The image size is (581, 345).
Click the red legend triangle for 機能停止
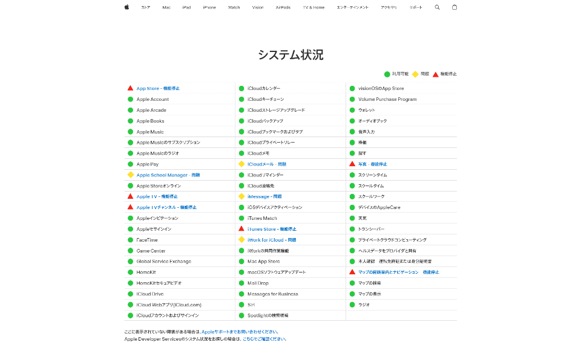coord(436,74)
